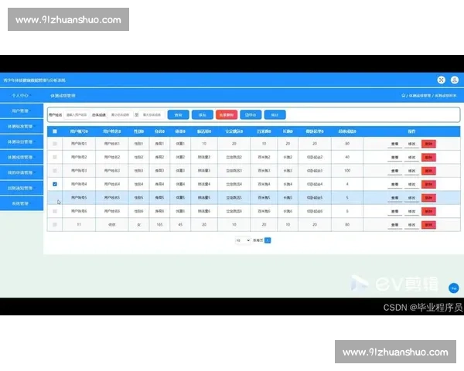
Task: Click the 体测成绩管理 breadcrumb link at top right
Action: (x=419, y=96)
